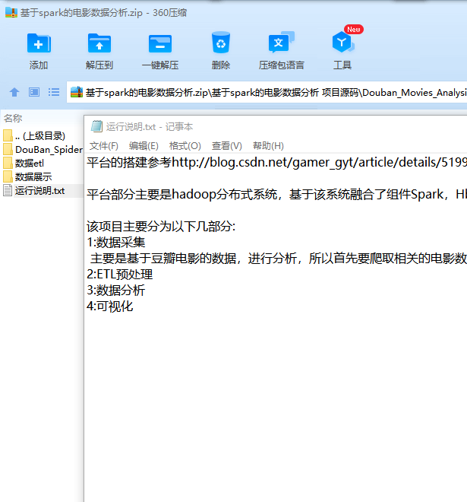Click the 解压到 (Extract to) icon
This screenshot has width=467, height=502.
tap(99, 43)
